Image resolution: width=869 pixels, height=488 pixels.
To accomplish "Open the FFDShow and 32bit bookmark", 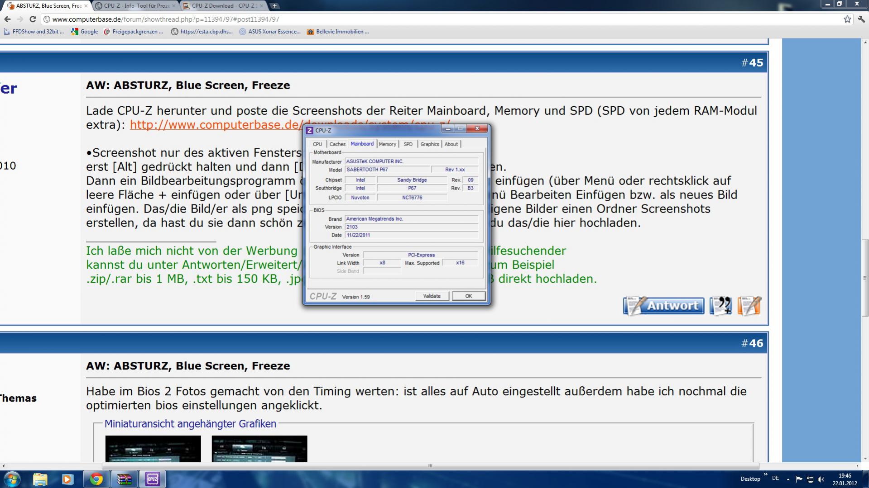I will tap(34, 32).
